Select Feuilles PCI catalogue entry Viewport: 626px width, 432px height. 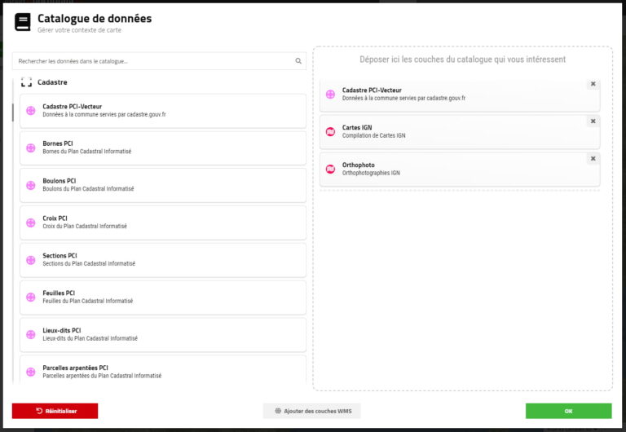pos(163,298)
